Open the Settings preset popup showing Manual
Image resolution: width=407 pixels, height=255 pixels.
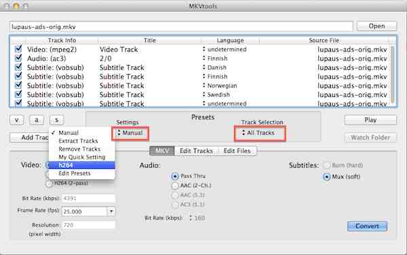point(130,133)
